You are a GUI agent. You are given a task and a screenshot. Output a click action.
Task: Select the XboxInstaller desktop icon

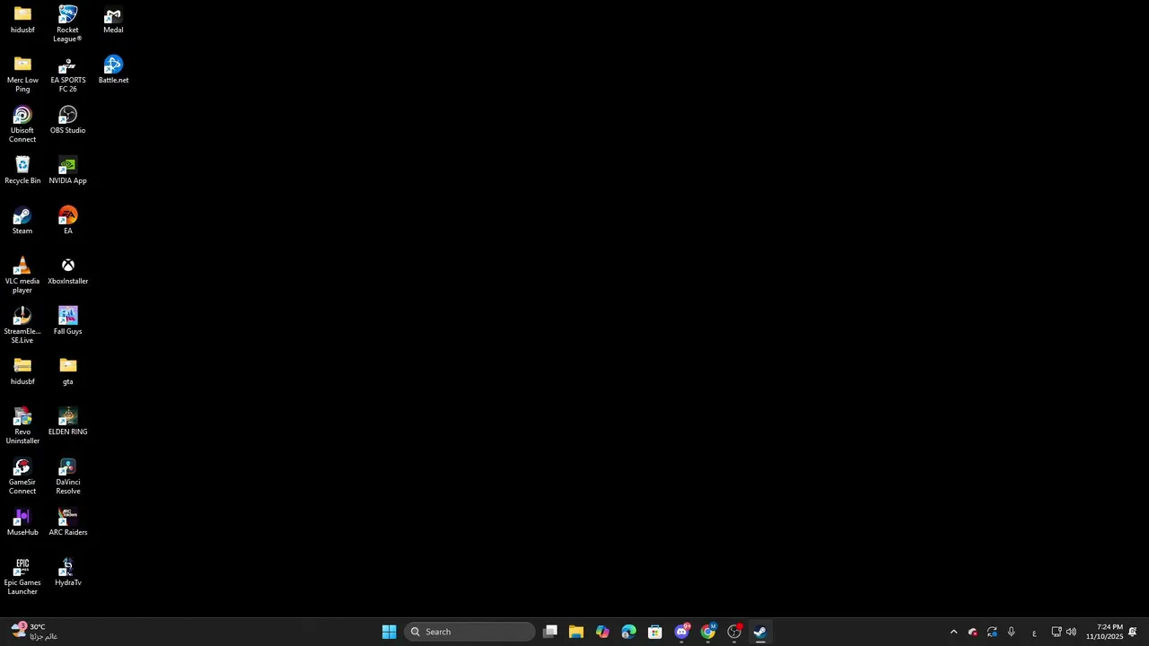point(67,271)
